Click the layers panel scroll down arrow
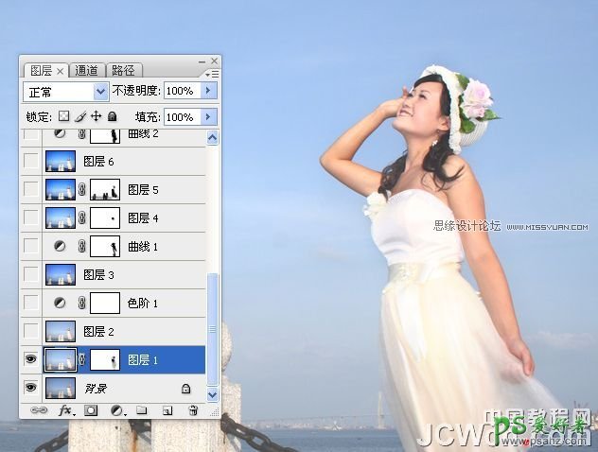 coord(212,394)
